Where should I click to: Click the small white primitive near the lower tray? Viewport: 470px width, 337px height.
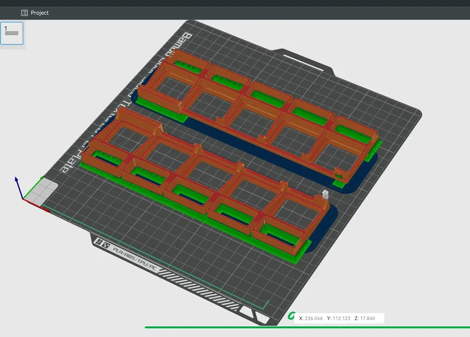(x=325, y=194)
